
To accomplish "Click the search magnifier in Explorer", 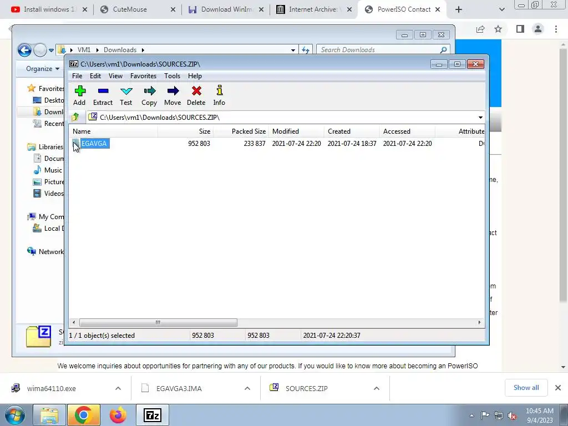I will [x=444, y=49].
